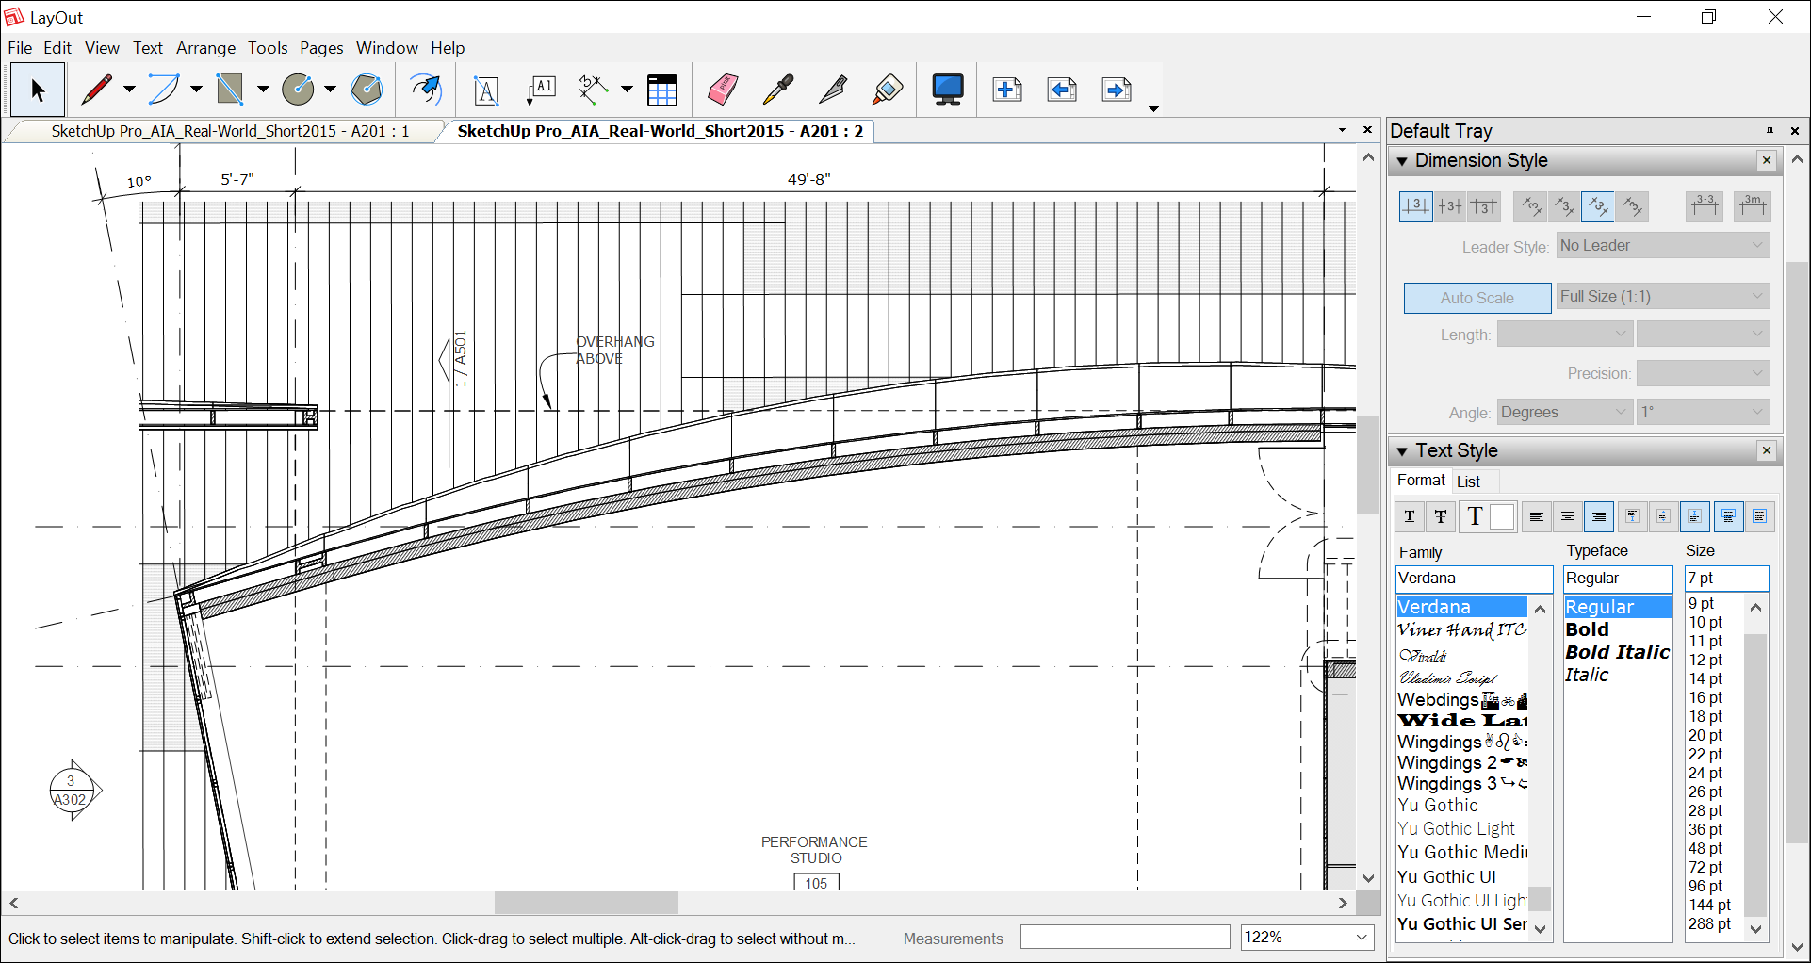Collapse the Dimension Style panel

pyautogui.click(x=1402, y=161)
